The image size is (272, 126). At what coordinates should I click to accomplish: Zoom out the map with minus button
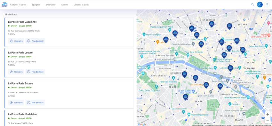pyautogui.click(x=268, y=120)
